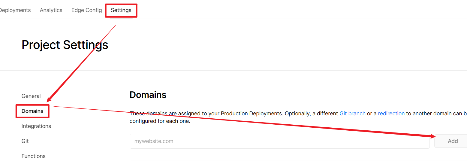Select Domains in the settings sidebar
The image size is (467, 161).
32,111
